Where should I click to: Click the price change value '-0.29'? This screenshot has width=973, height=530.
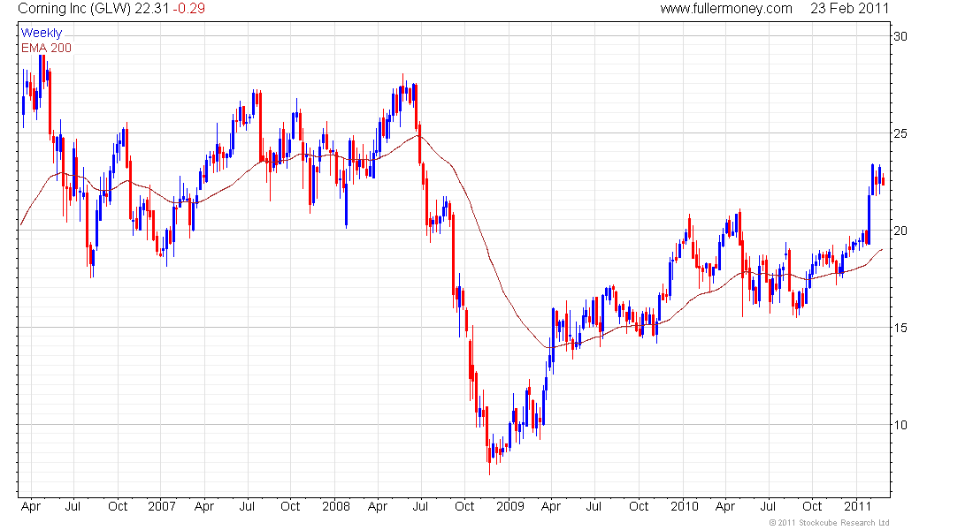click(x=188, y=9)
